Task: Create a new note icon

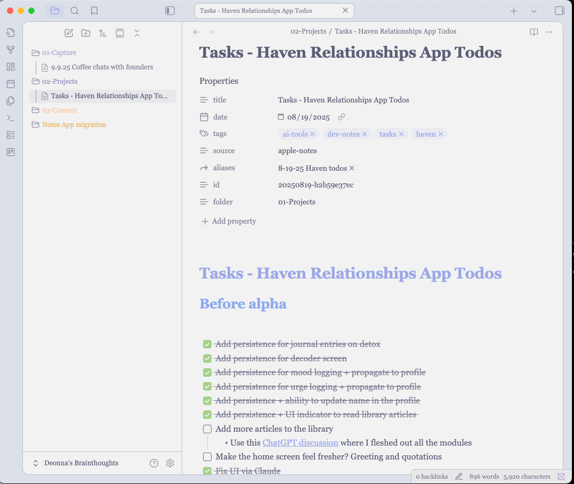Action: (x=69, y=33)
